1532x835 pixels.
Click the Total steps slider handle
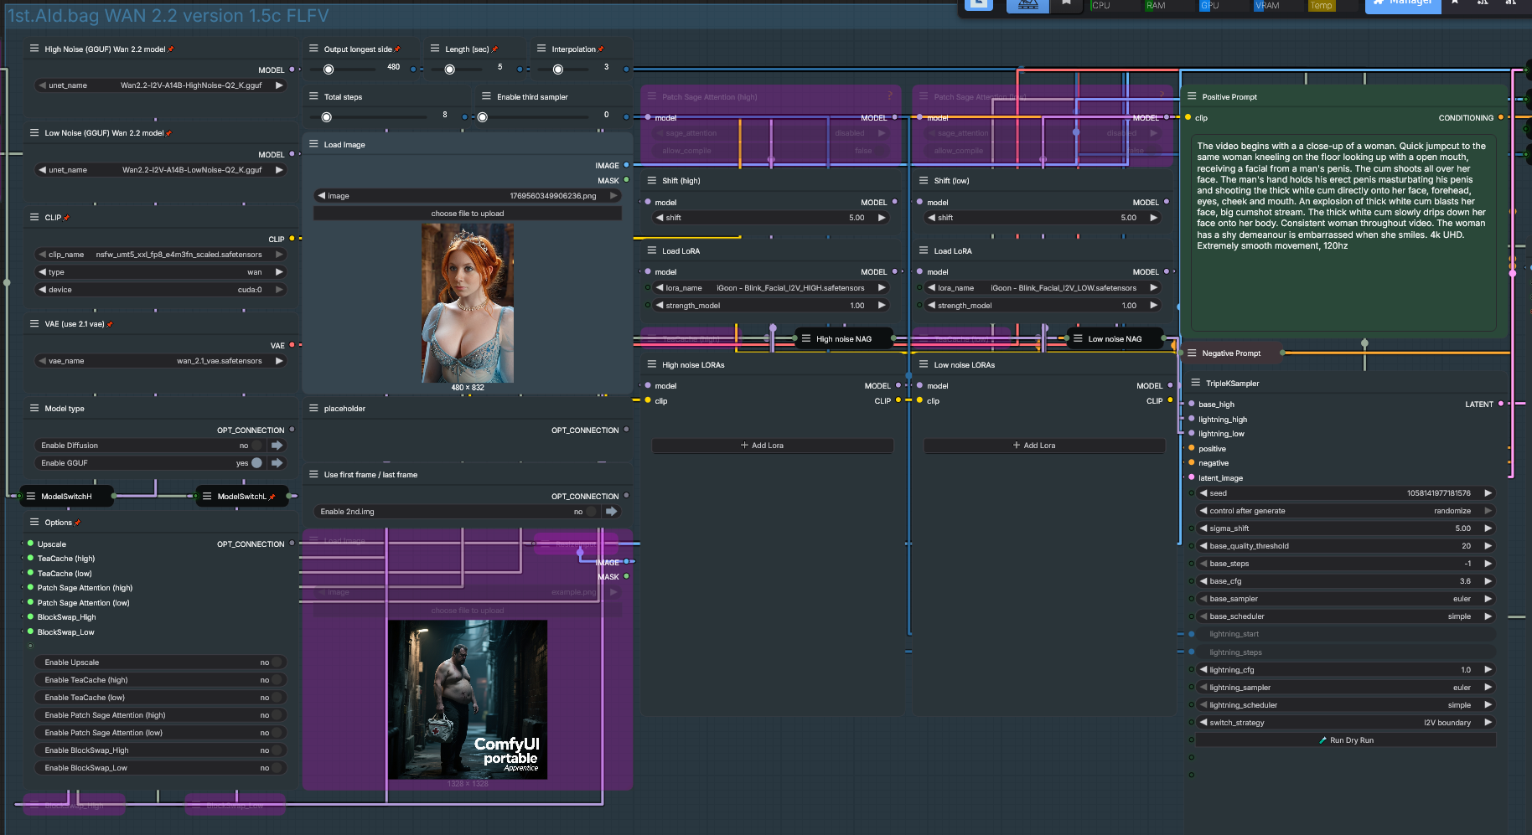pyautogui.click(x=327, y=116)
